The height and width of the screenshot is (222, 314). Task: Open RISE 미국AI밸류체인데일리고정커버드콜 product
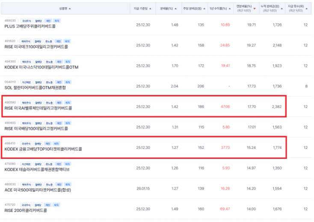[38, 108]
